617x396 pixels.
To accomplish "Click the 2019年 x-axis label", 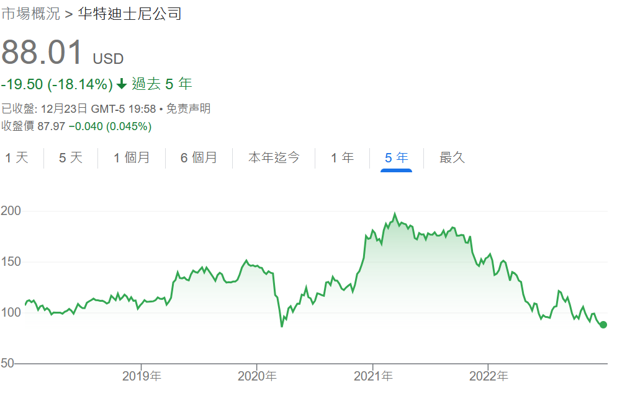I will click(x=142, y=376).
